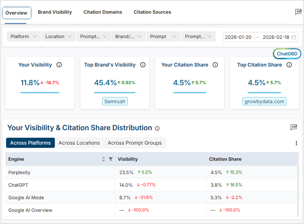The image size is (304, 224).
Task: Select the ChatGBD badge in the top-right
Action: [x=287, y=54]
